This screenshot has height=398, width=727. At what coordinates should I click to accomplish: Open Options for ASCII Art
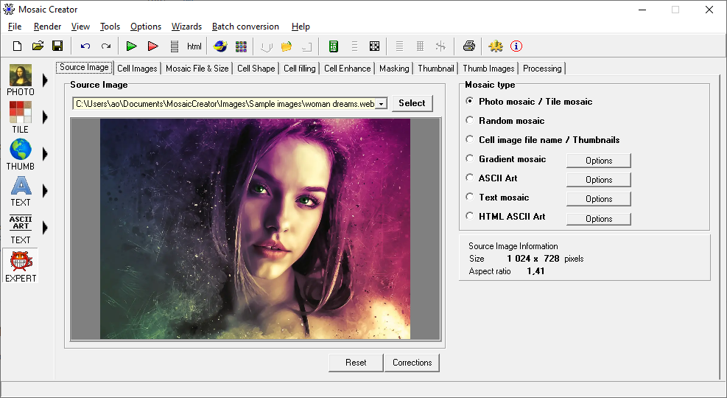tap(599, 180)
